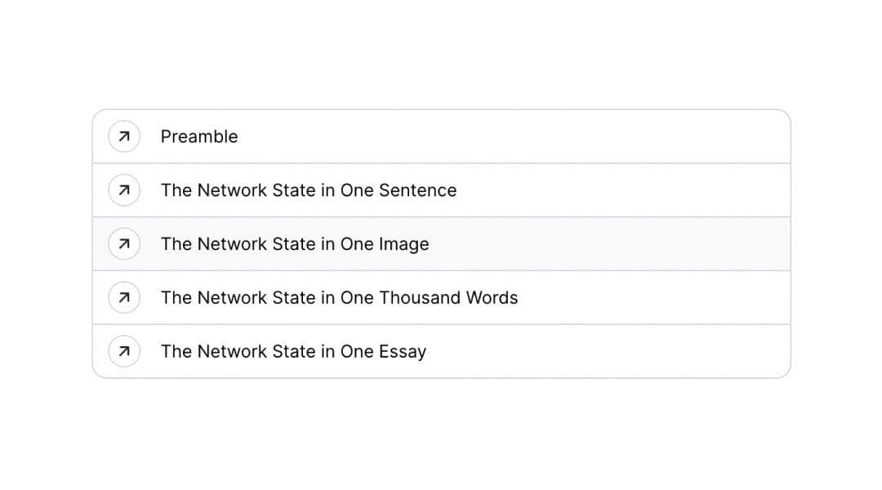The image size is (882, 490).
Task: Open The Network State in One Essay
Action: coord(294,351)
